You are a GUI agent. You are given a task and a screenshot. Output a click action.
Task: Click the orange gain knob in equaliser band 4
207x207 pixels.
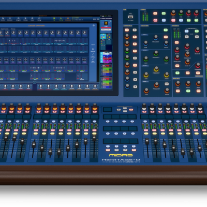coord(146,91)
